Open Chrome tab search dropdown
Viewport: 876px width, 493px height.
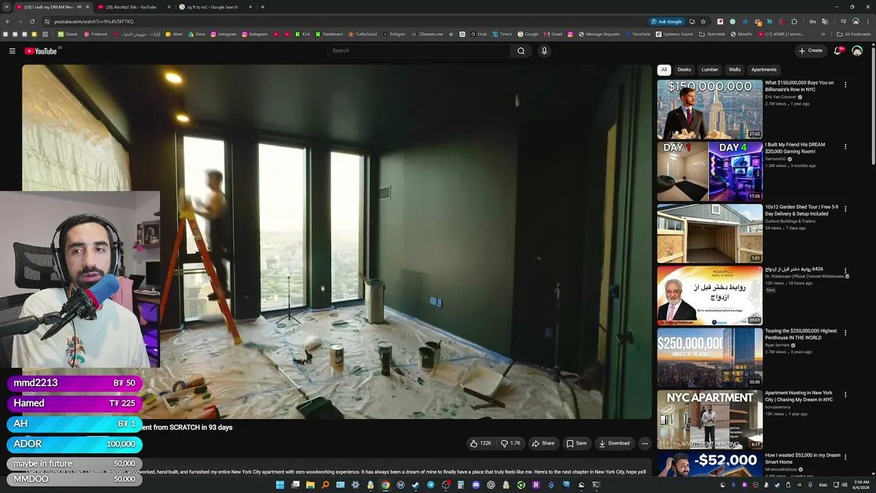(x=6, y=7)
